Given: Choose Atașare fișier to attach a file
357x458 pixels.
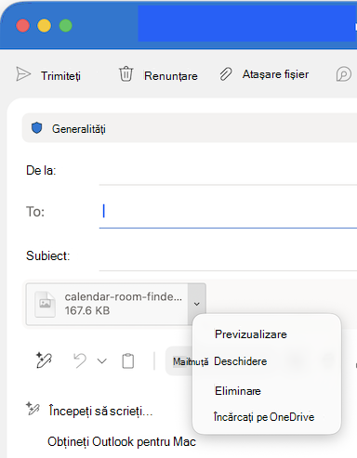Looking at the screenshot, I should (275, 74).
